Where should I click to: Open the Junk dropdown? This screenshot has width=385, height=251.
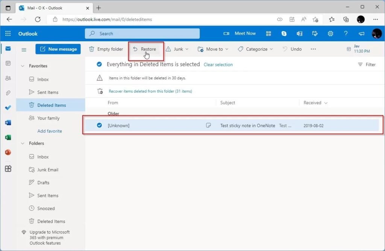click(x=177, y=49)
